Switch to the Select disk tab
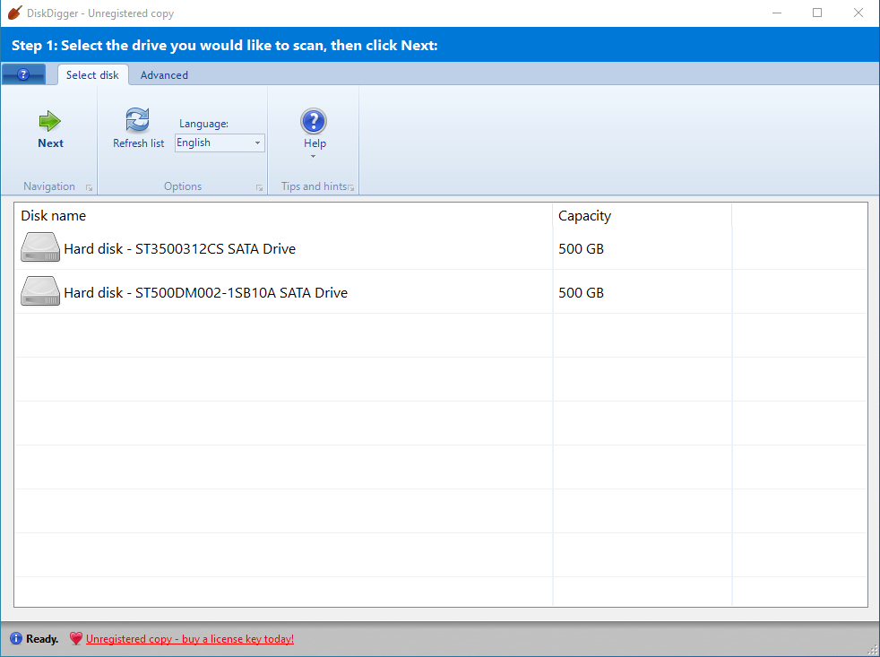 click(92, 74)
